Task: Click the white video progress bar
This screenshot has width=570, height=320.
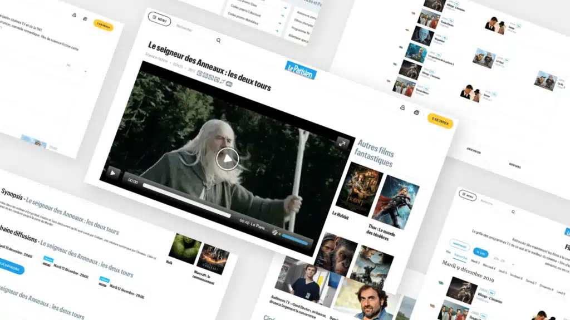Action: click(x=186, y=201)
